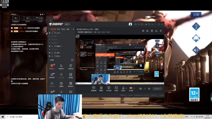Expand the microphone options arrow

click(126, 88)
